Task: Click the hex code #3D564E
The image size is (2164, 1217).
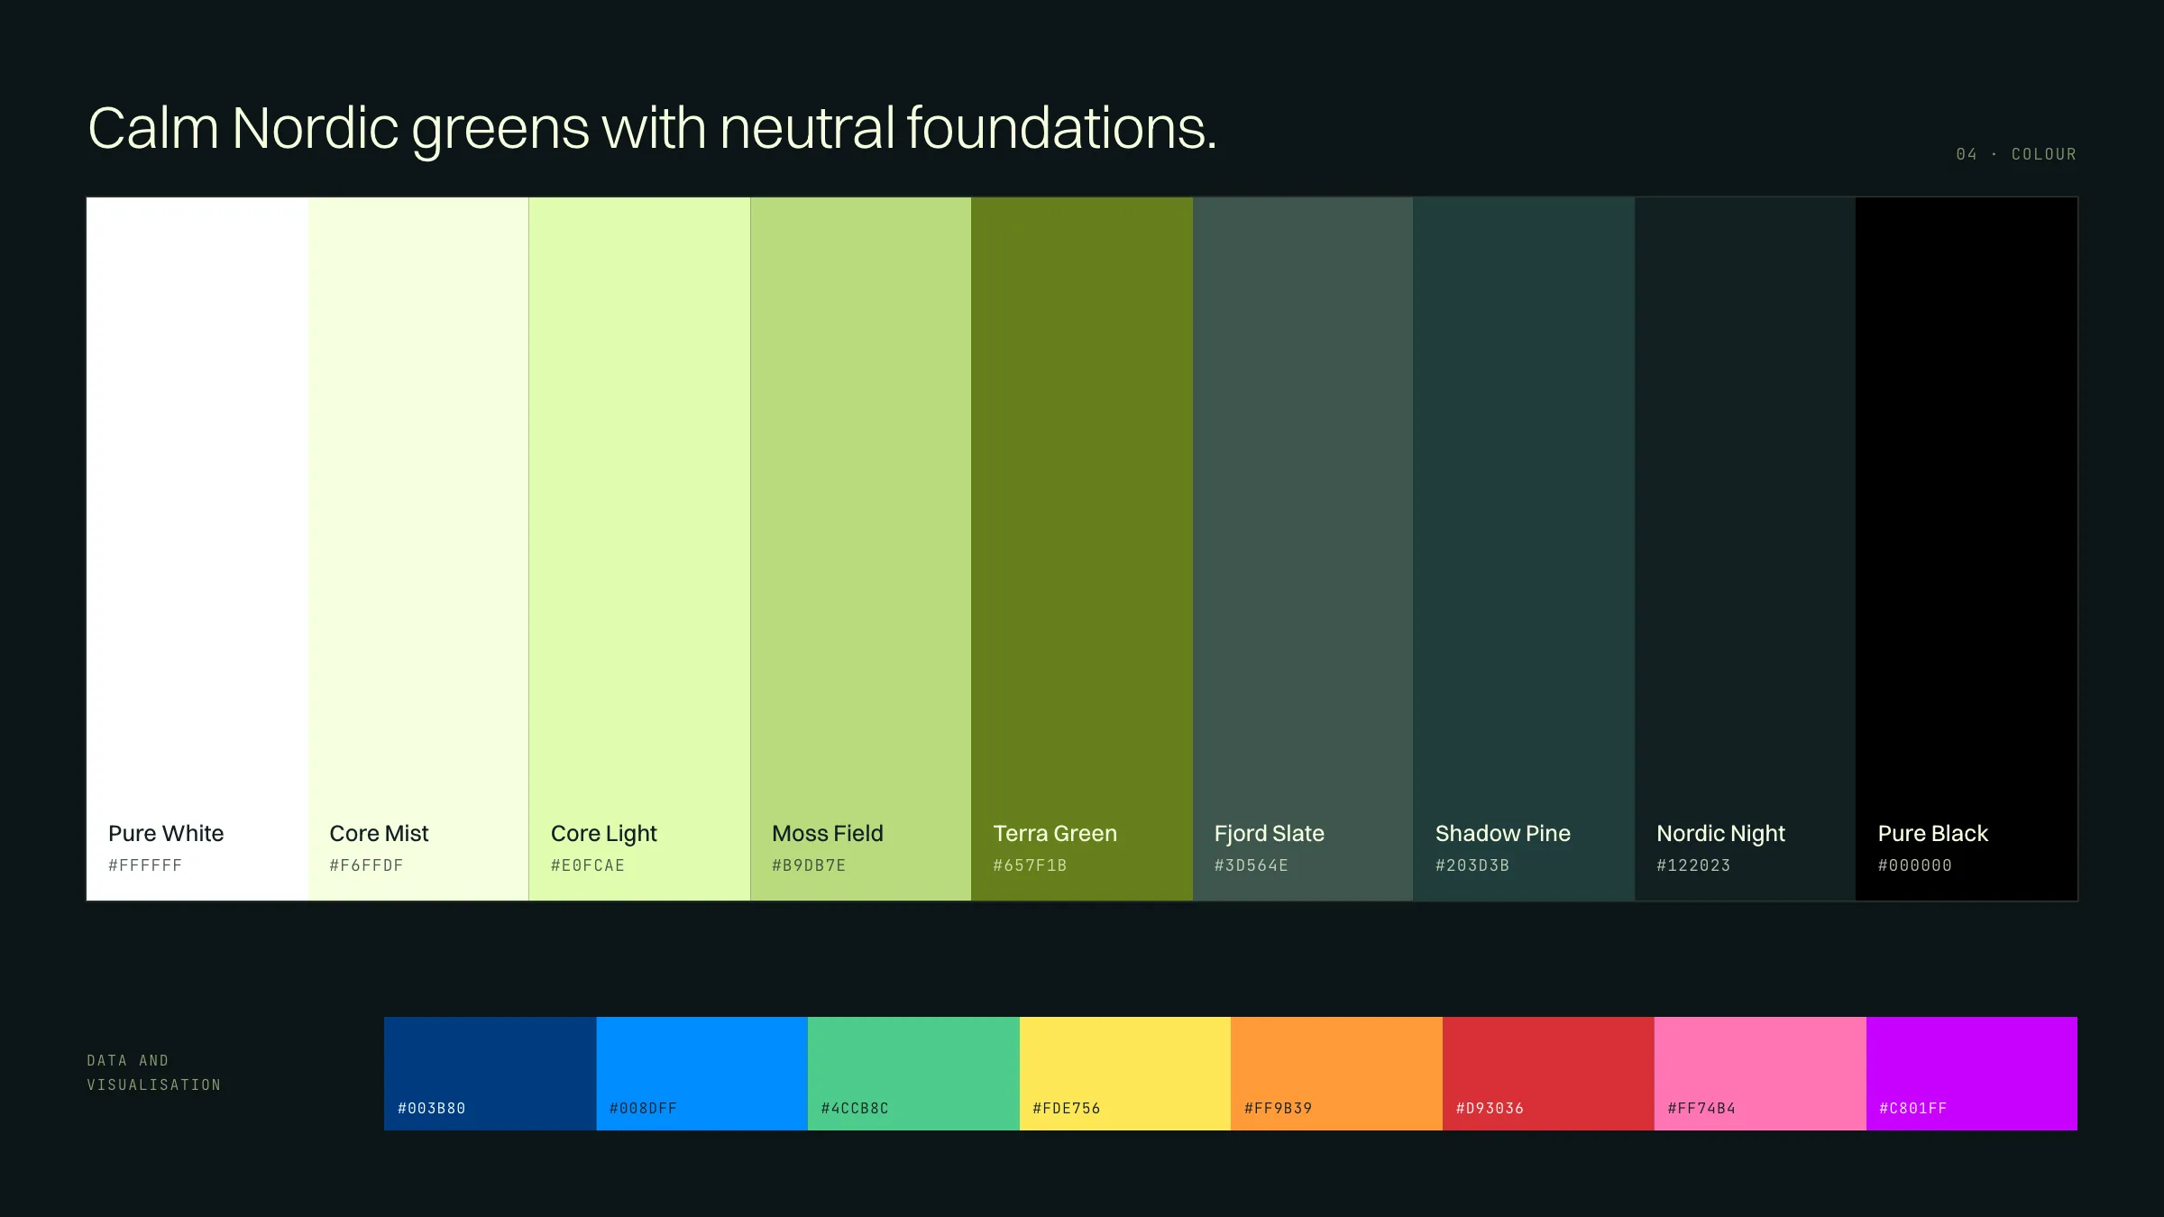Action: [x=1252, y=865]
